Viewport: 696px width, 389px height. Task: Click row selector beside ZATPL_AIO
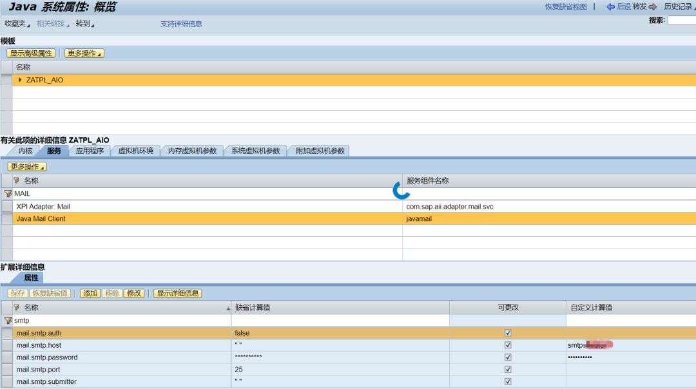(x=6, y=80)
